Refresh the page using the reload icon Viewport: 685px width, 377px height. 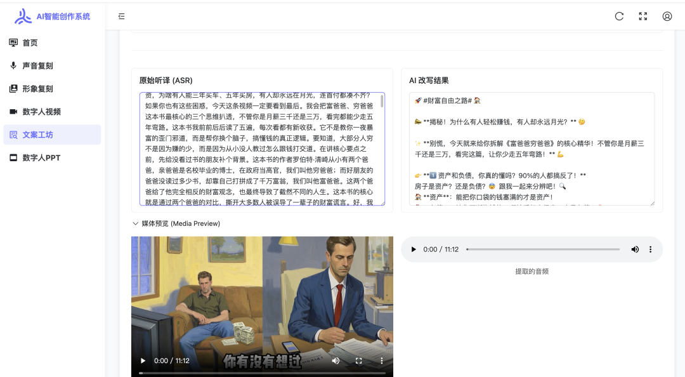coord(619,16)
